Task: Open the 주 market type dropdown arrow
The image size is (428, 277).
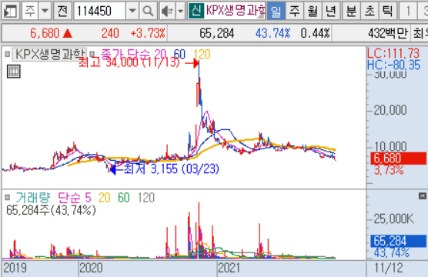Action: pyautogui.click(x=45, y=12)
